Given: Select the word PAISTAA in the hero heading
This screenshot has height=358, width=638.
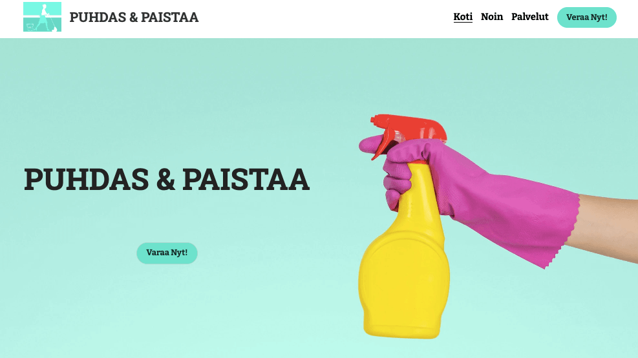Looking at the screenshot, I should (x=246, y=179).
